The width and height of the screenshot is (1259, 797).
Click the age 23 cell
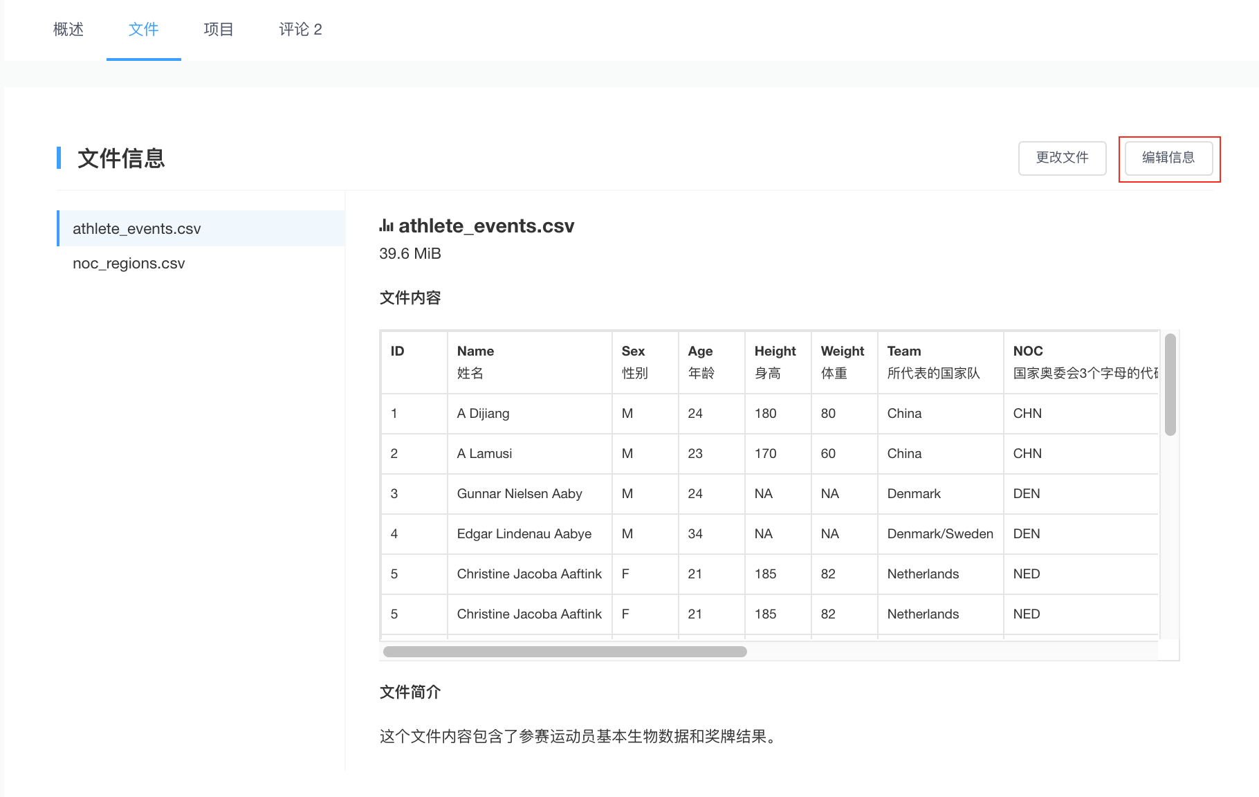(711, 454)
